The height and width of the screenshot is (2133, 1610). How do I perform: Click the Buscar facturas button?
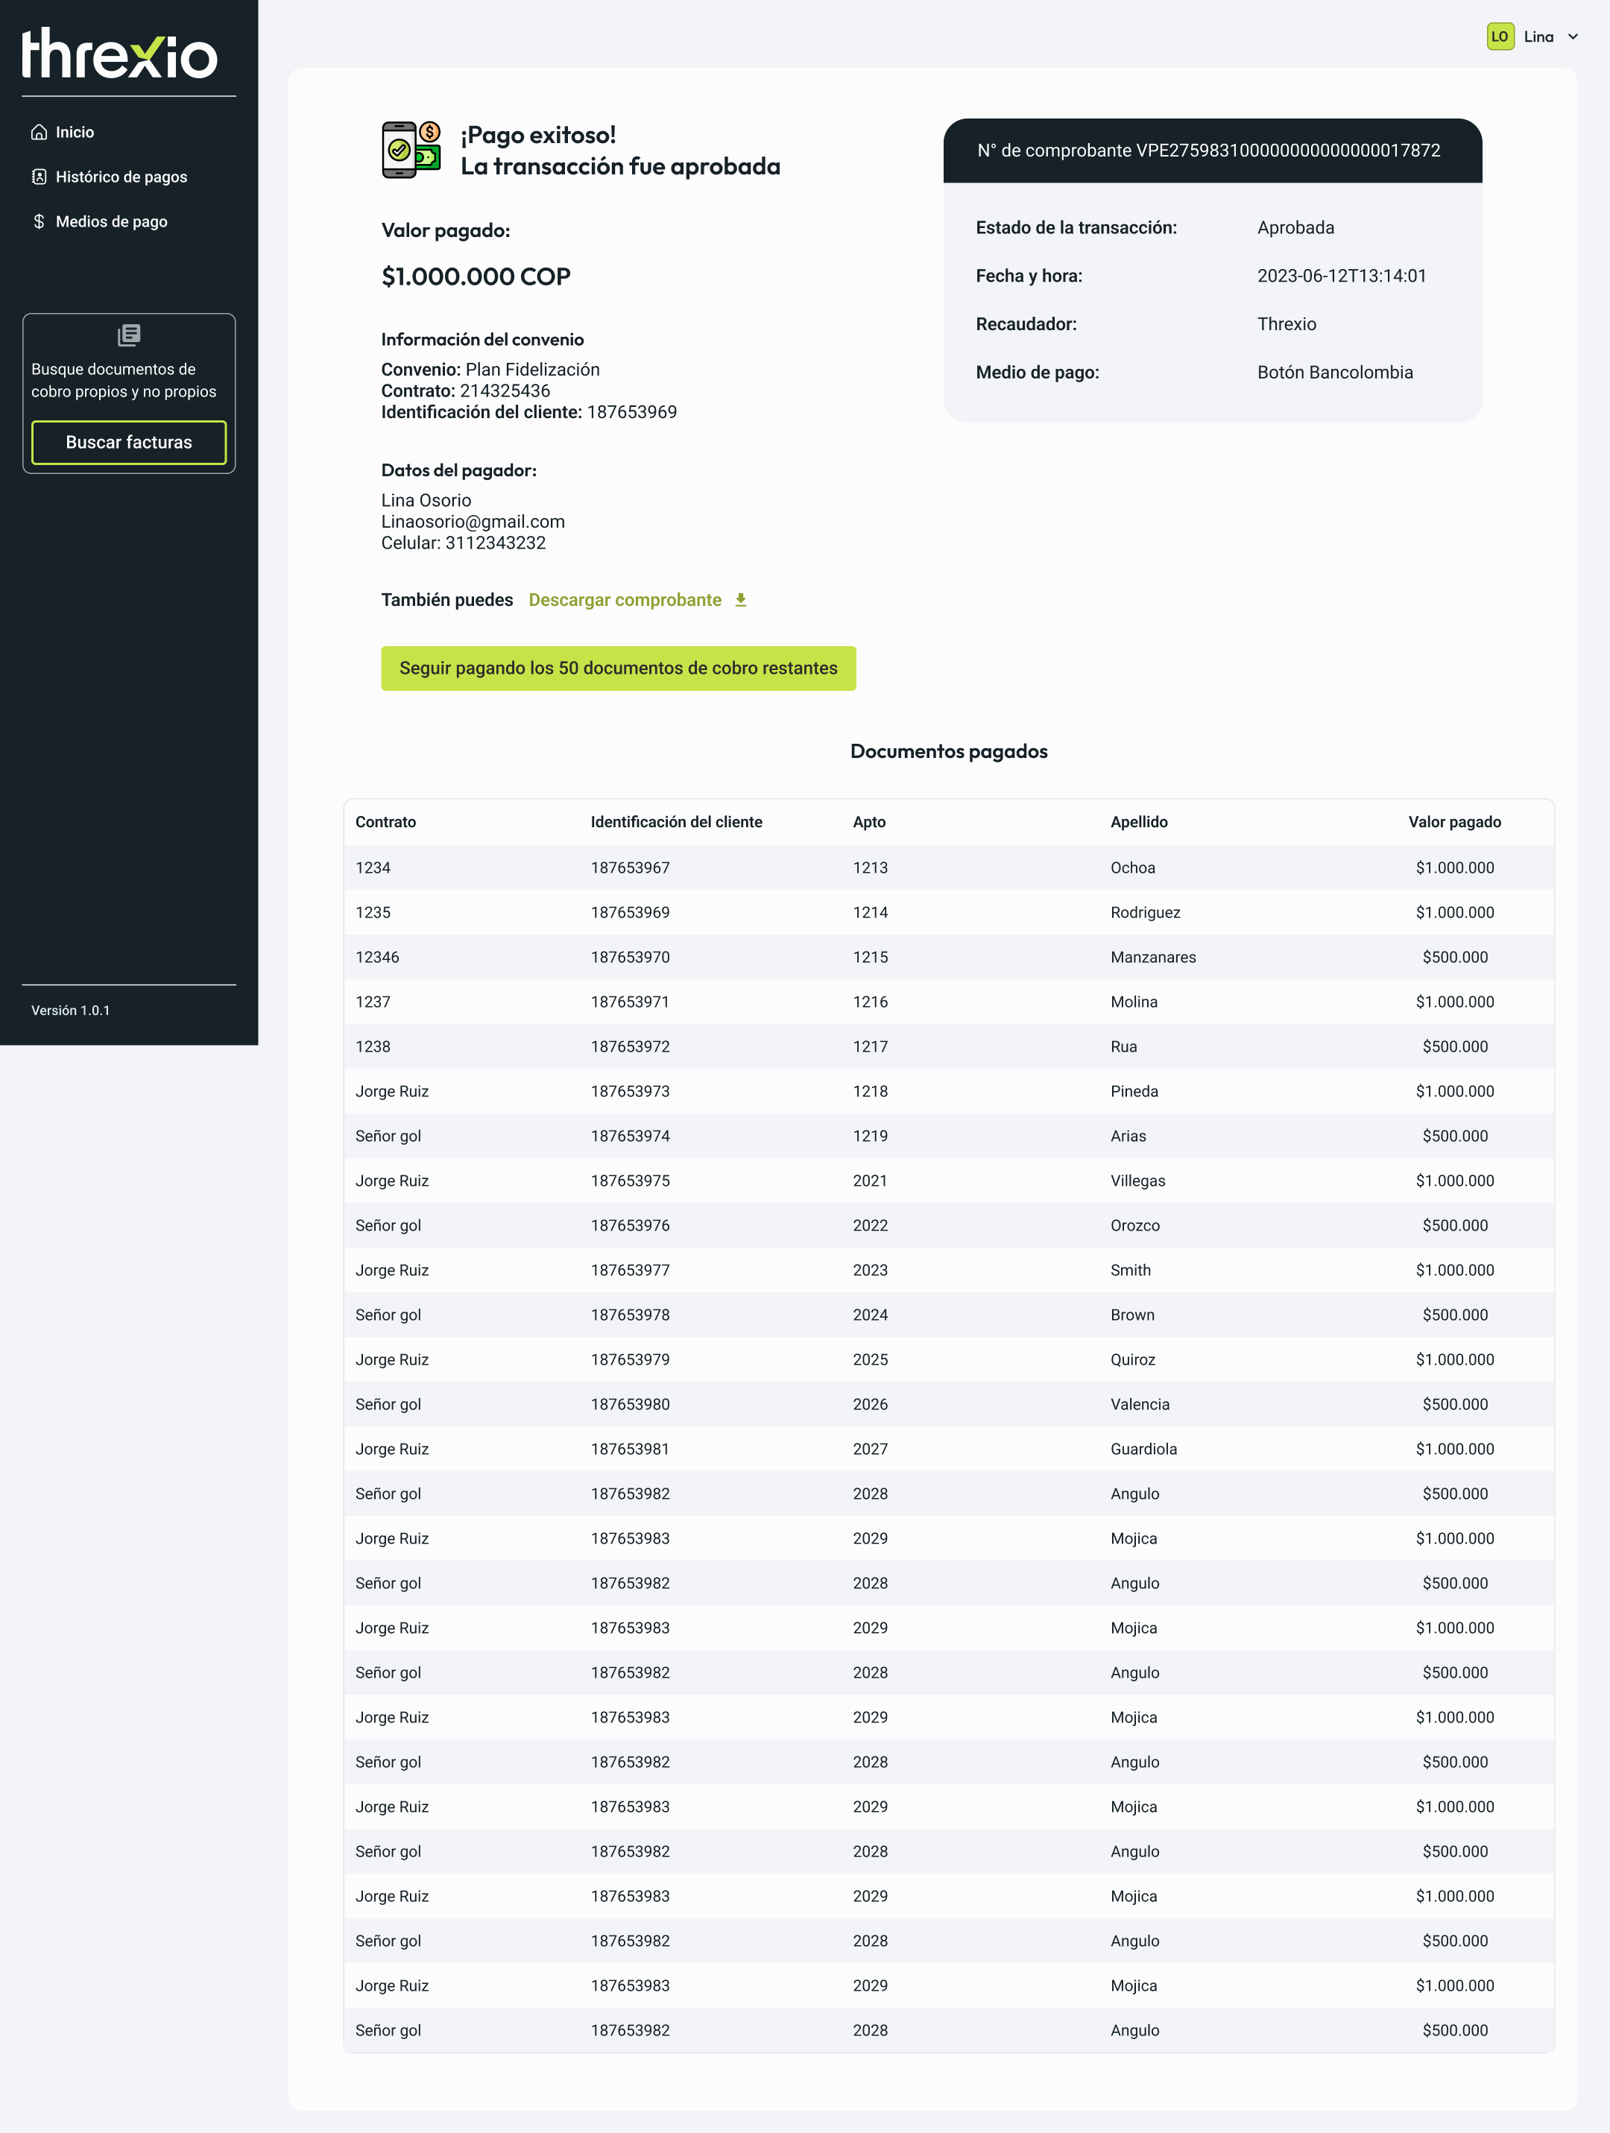(128, 443)
